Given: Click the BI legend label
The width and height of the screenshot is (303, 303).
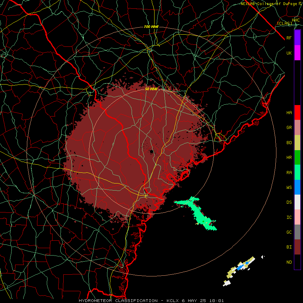Looking at the screenshot, I should 289,247.
